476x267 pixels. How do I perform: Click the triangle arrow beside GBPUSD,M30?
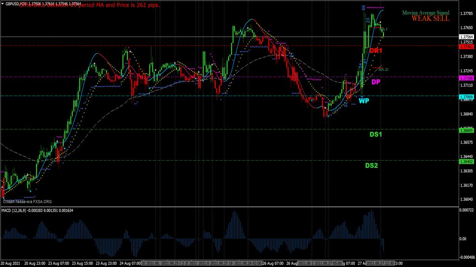(x=3, y=3)
